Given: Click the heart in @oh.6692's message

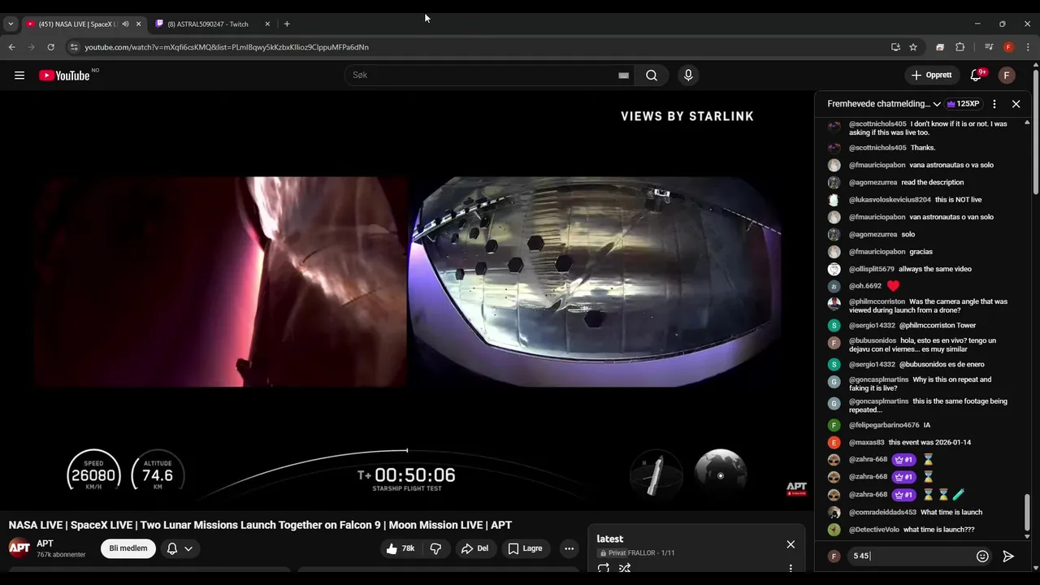Looking at the screenshot, I should [894, 286].
